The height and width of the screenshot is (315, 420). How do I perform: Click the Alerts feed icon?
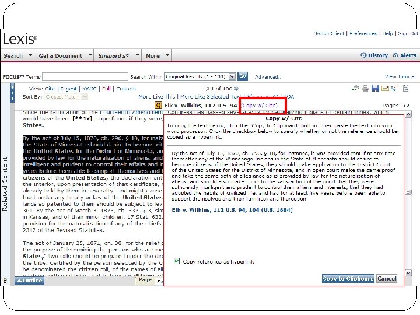(x=395, y=55)
